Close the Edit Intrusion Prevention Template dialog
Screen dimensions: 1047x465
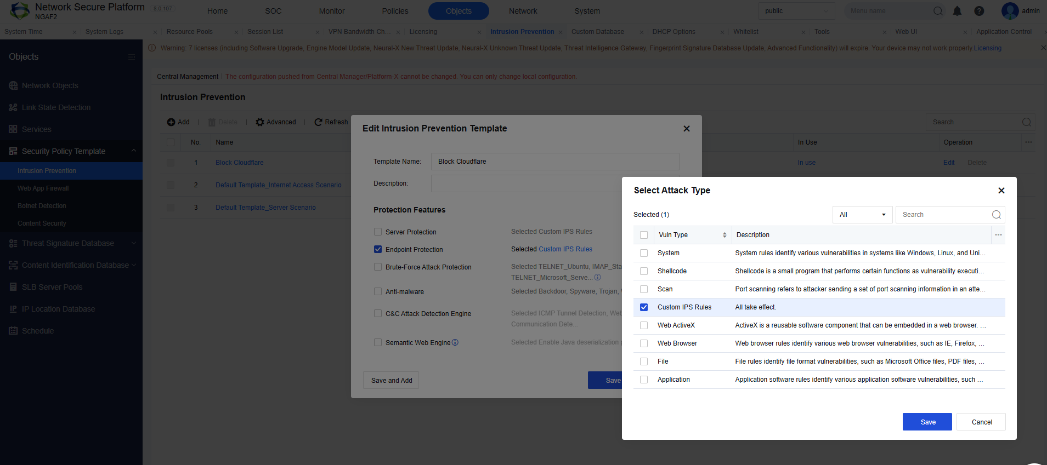coord(687,129)
